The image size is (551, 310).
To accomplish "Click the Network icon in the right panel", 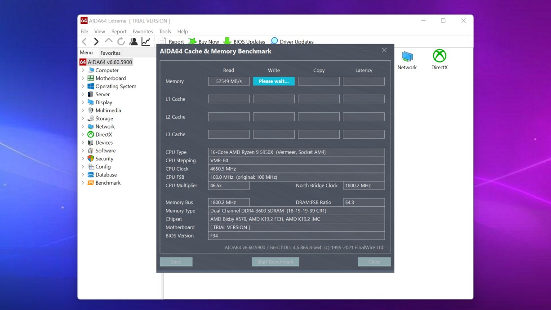I will (407, 57).
